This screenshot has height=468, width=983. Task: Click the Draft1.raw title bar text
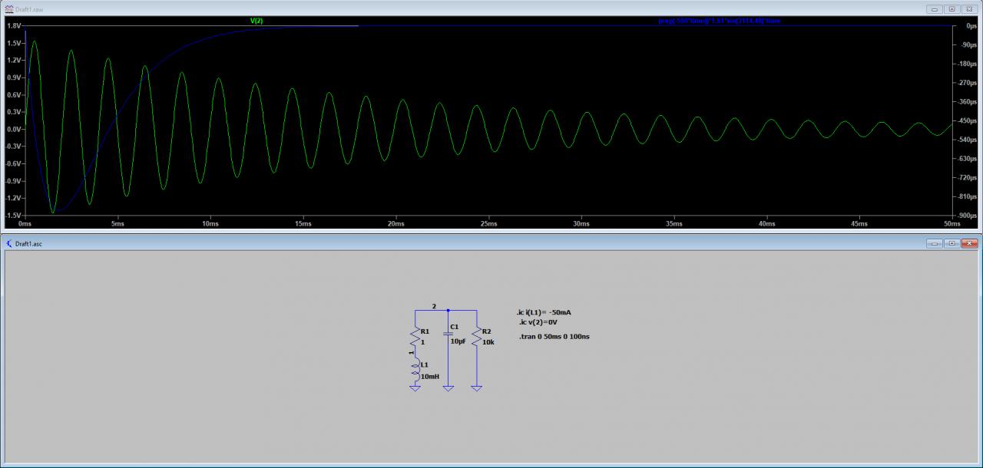[29, 9]
